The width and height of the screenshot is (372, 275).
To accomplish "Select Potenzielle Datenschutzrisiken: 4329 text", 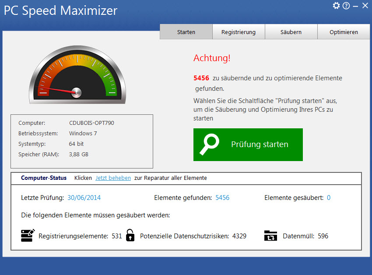I will (193, 236).
